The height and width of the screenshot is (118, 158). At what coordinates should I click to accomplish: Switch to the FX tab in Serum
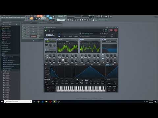(65, 36)
